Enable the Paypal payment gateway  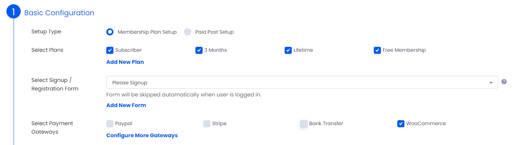pos(110,123)
